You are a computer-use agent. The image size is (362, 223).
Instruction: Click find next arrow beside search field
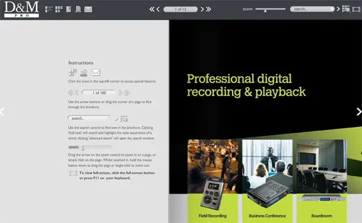click(x=338, y=9)
